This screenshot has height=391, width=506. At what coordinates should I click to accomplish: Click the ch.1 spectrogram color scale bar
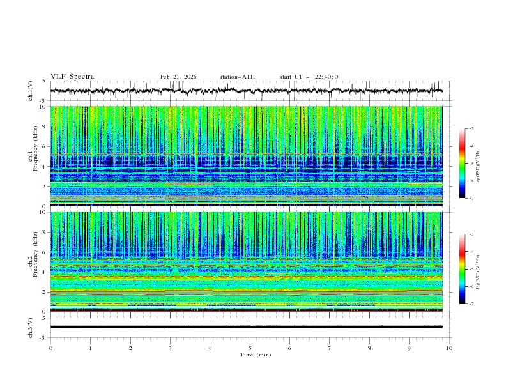click(462, 164)
